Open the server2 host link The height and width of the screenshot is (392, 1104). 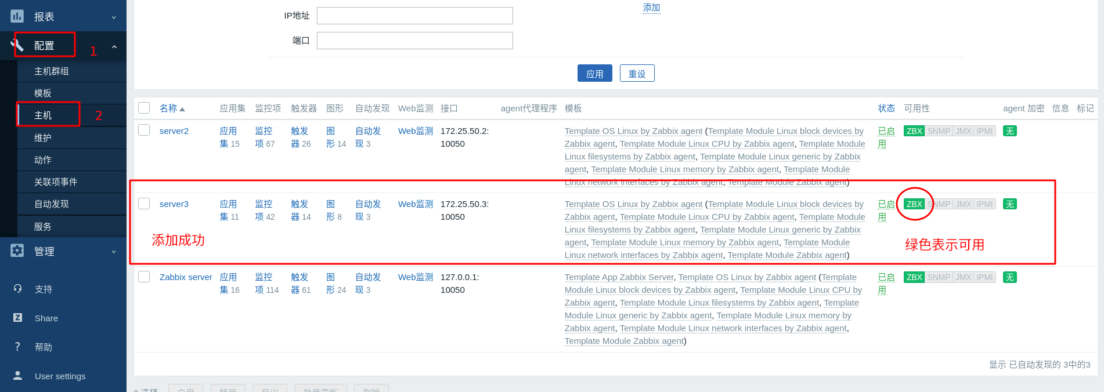(174, 131)
